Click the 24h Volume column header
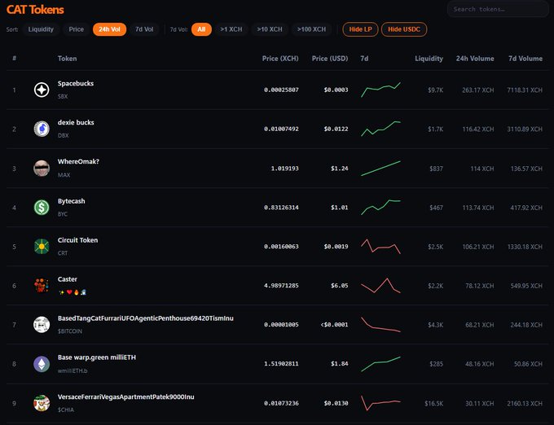This screenshot has height=425, width=554. [475, 59]
